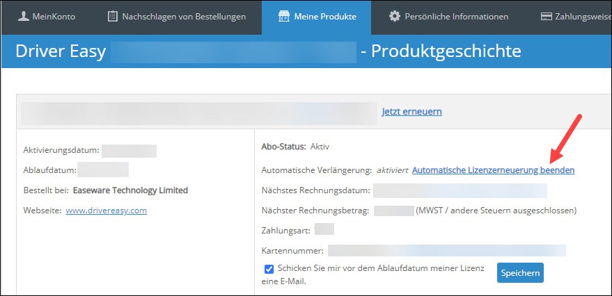Uncheck the expiry e-mail reminder checkbox

point(269,269)
